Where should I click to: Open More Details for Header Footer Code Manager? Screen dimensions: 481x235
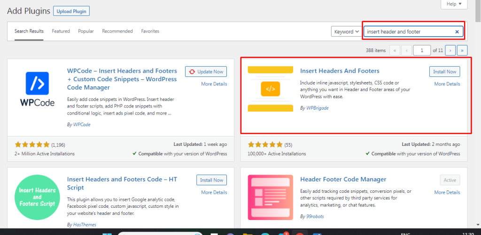pyautogui.click(x=447, y=192)
